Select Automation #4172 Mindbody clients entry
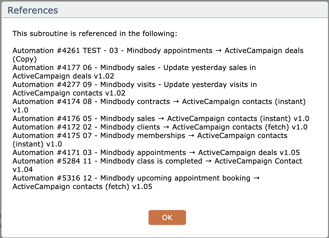 click(160, 127)
